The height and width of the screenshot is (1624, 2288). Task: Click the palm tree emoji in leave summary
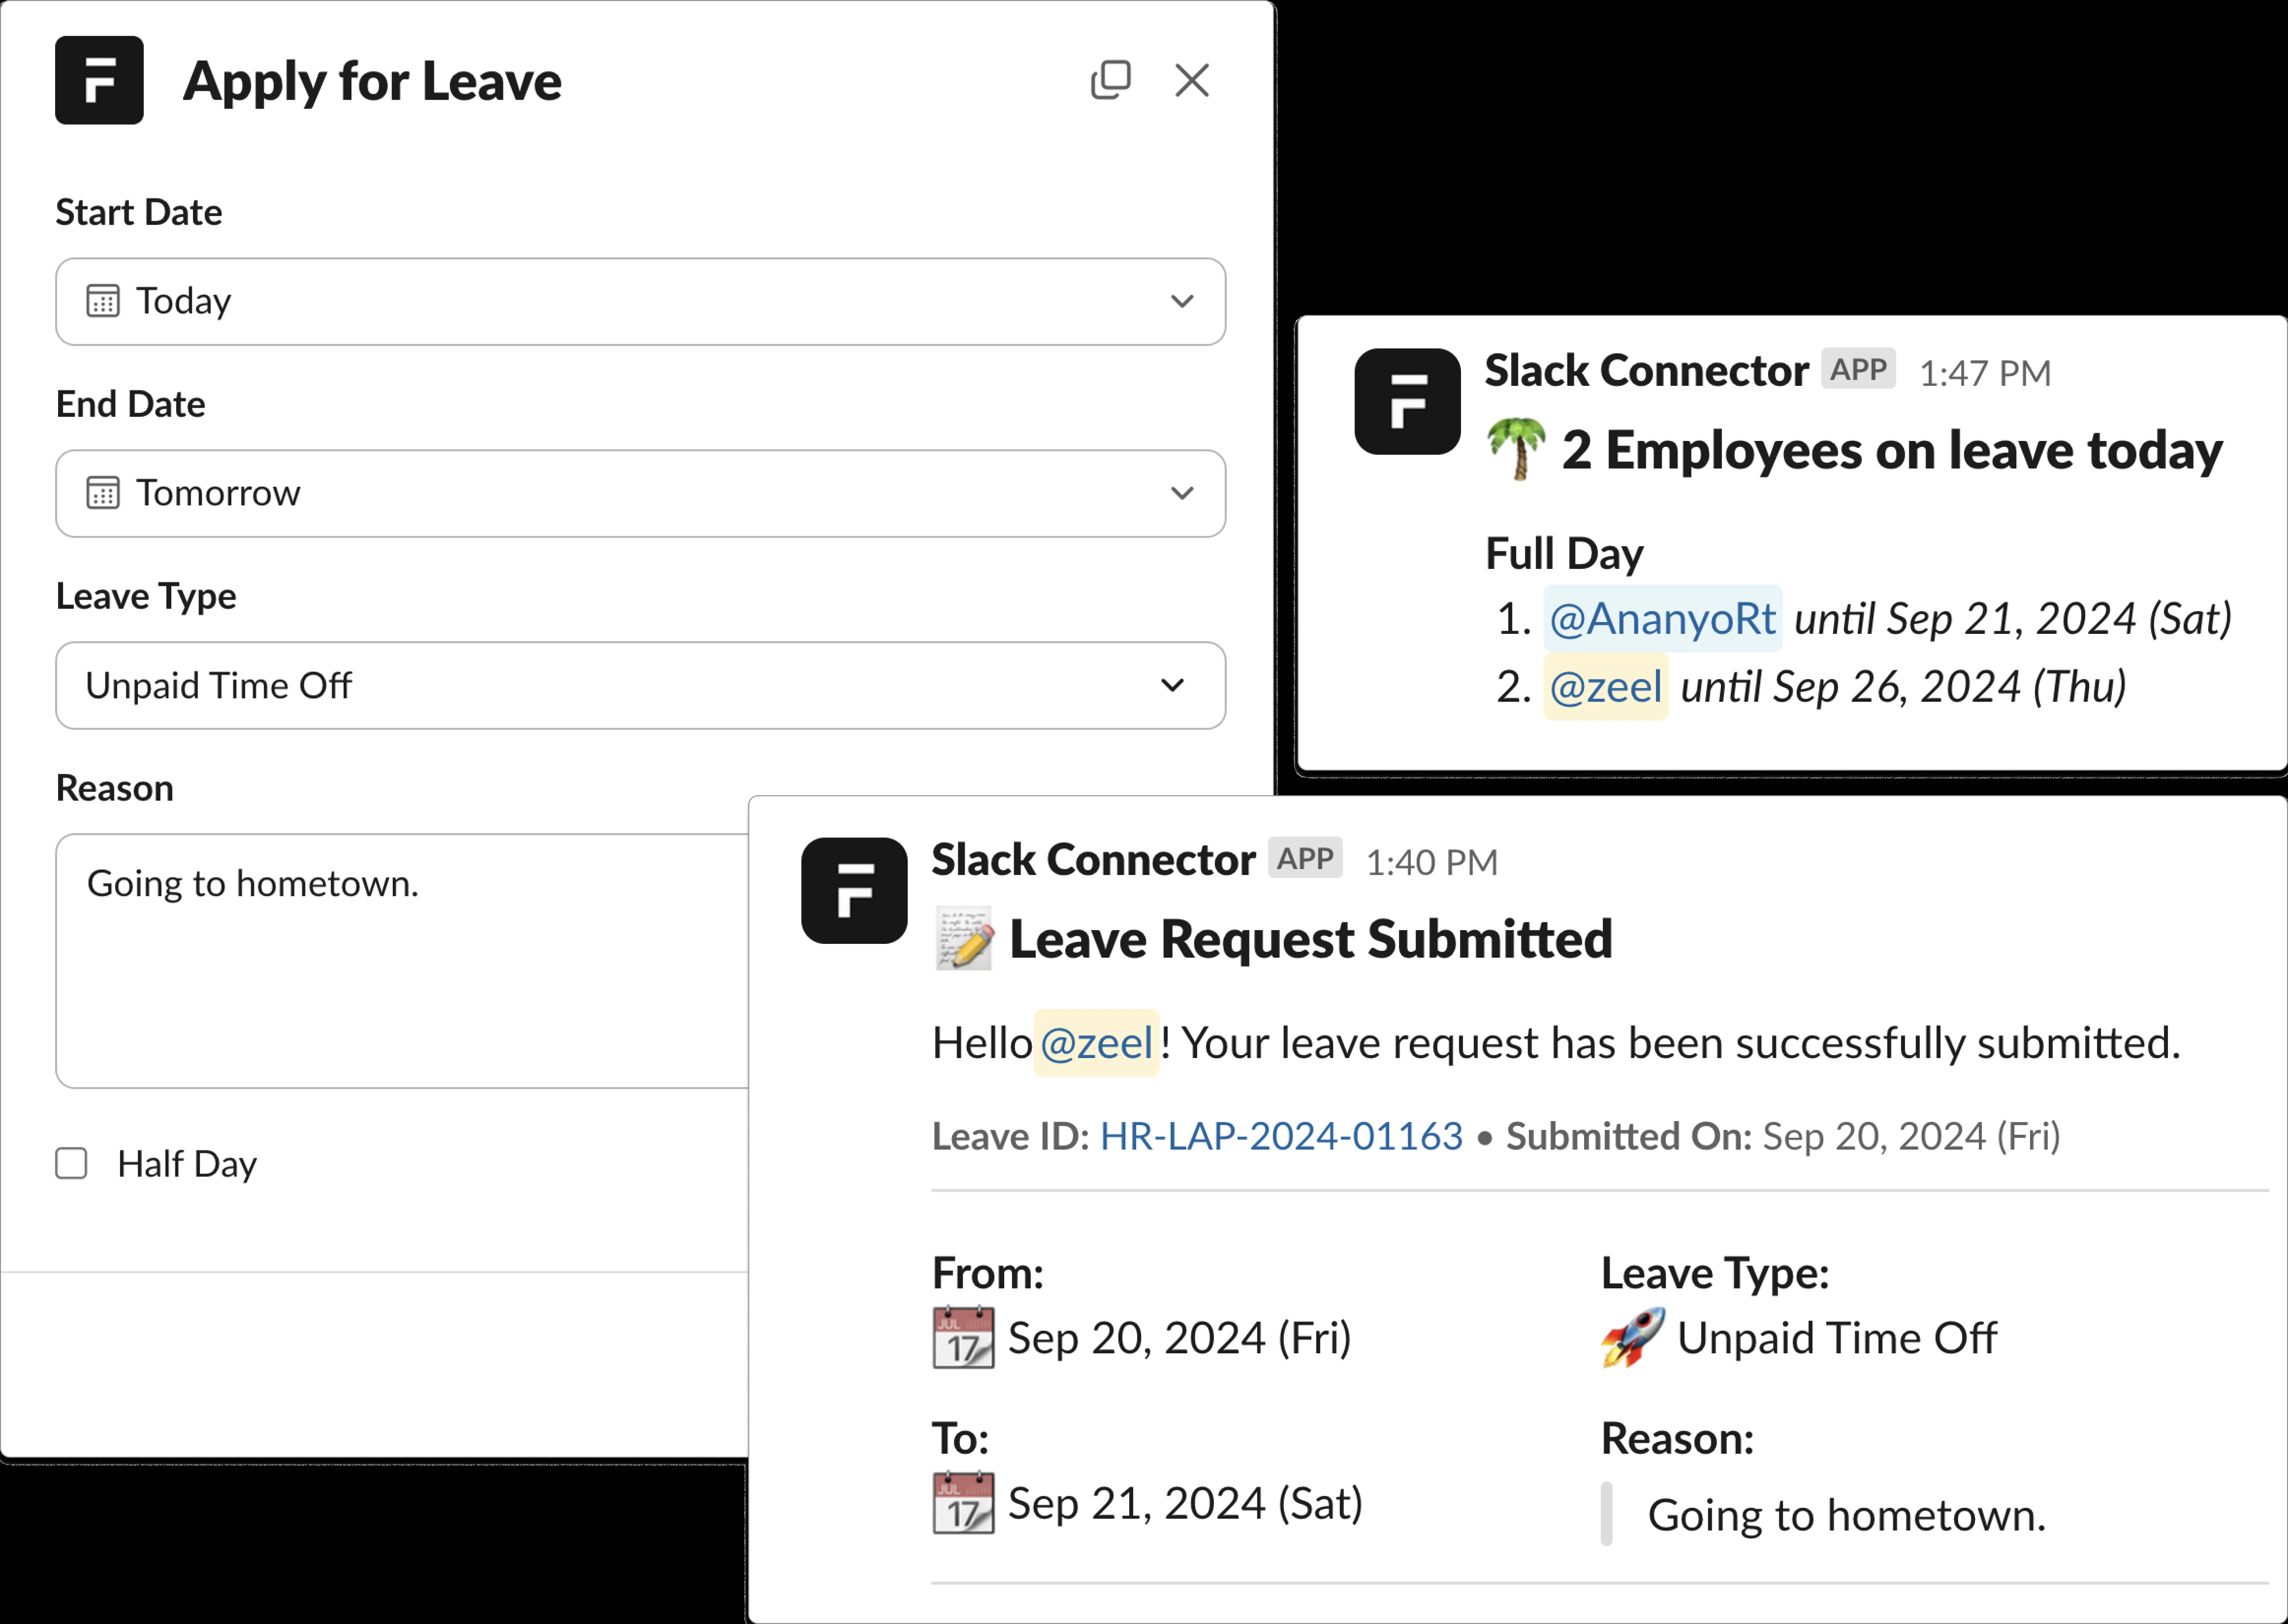click(x=1516, y=449)
